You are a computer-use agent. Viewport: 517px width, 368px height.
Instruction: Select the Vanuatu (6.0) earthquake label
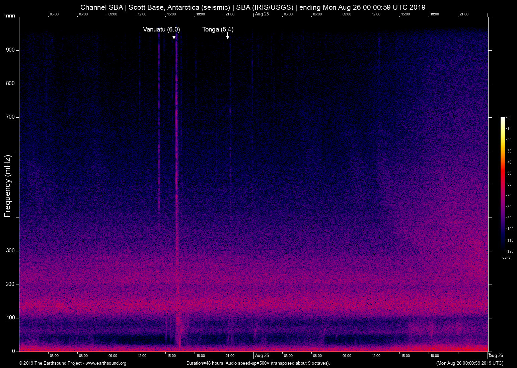161,29
